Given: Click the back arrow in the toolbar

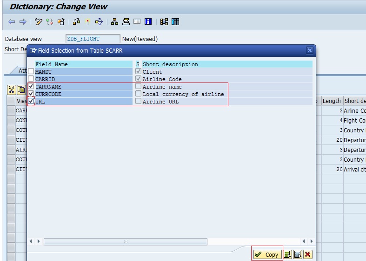Looking at the screenshot, I should click(x=12, y=22).
